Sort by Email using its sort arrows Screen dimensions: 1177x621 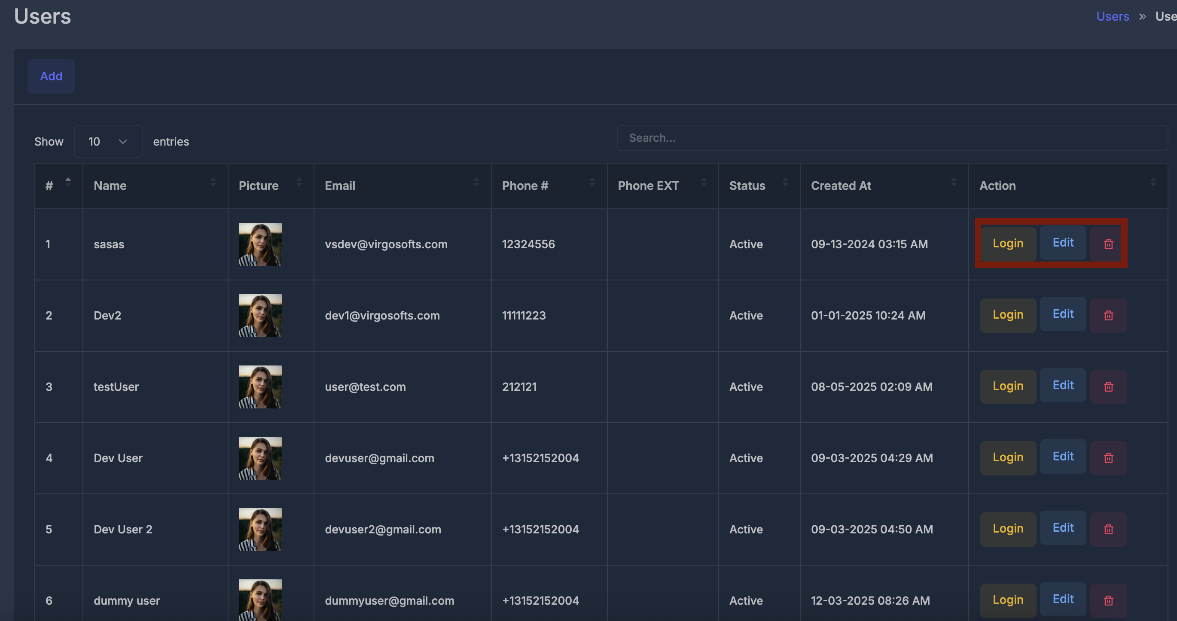coord(476,182)
